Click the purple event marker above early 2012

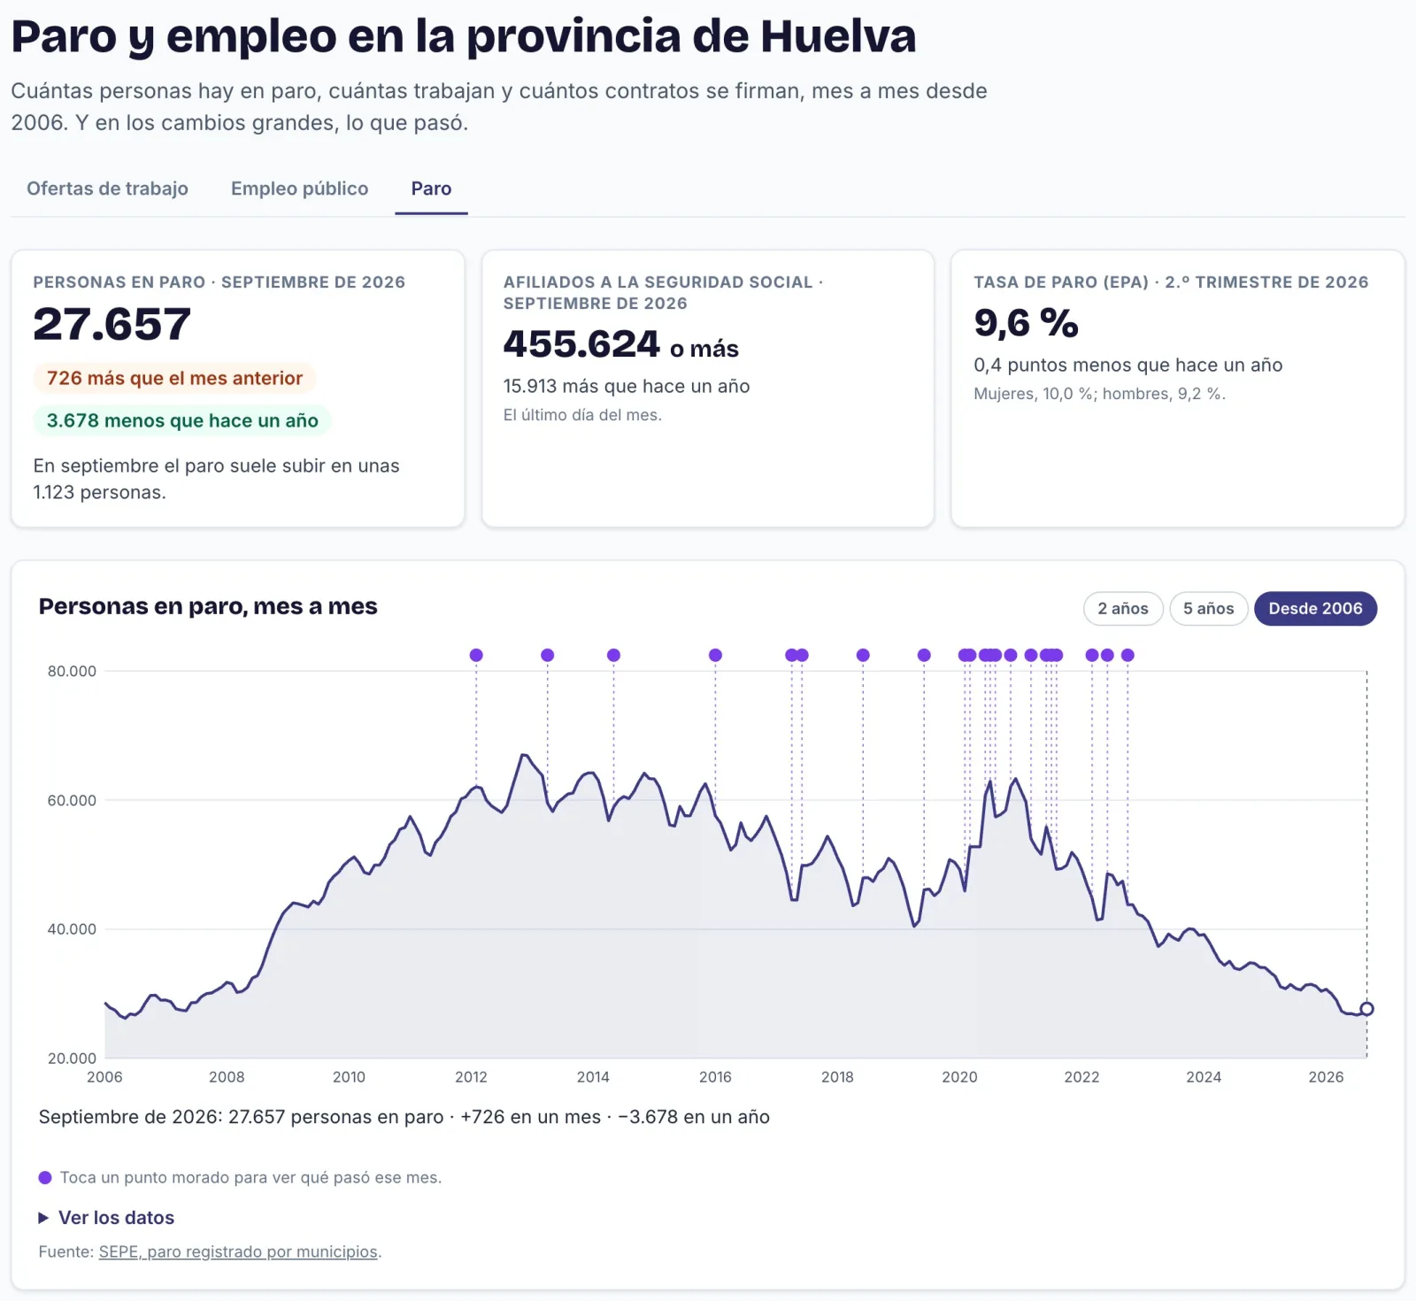(x=476, y=655)
